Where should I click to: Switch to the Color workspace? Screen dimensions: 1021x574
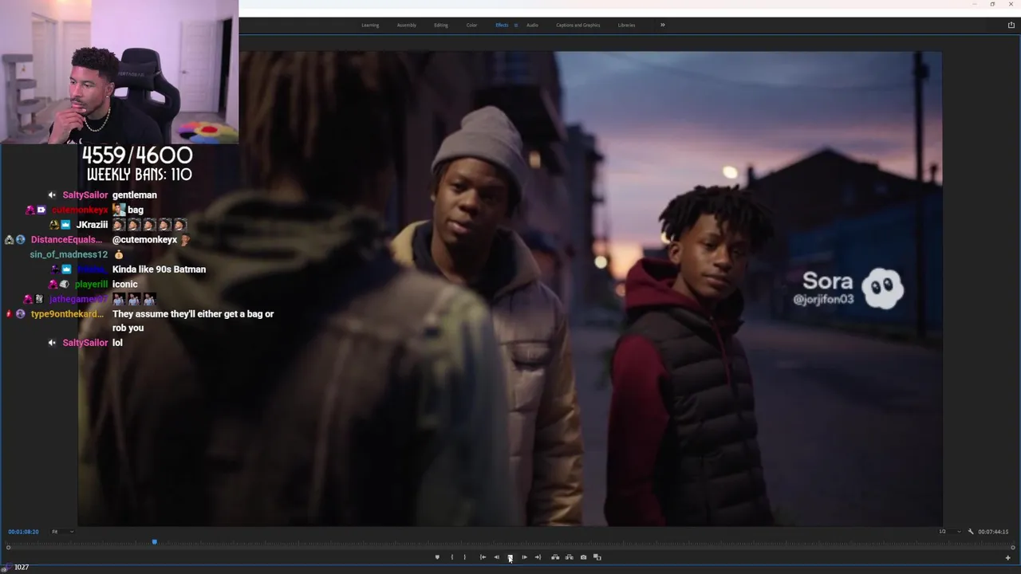471,25
